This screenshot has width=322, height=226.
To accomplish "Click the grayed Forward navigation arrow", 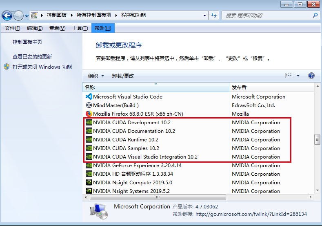I will coord(18,16).
